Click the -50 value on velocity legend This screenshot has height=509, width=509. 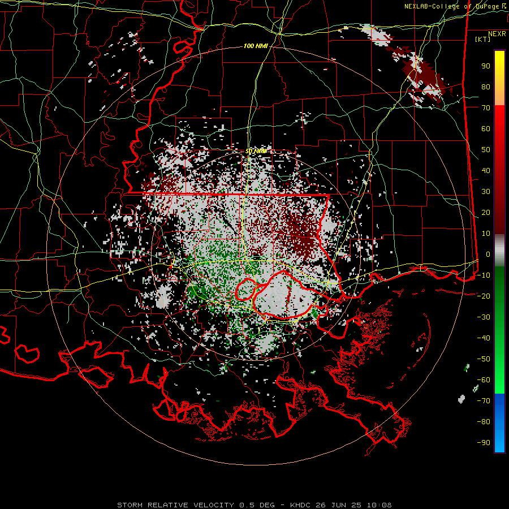coord(484,359)
